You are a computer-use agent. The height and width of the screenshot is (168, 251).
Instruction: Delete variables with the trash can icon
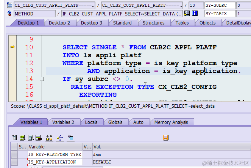coord(15,137)
